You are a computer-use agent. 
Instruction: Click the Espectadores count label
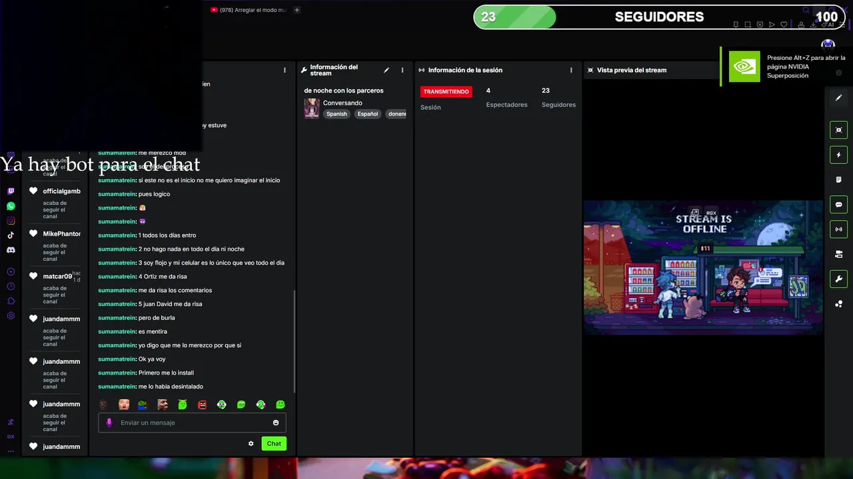(506, 104)
